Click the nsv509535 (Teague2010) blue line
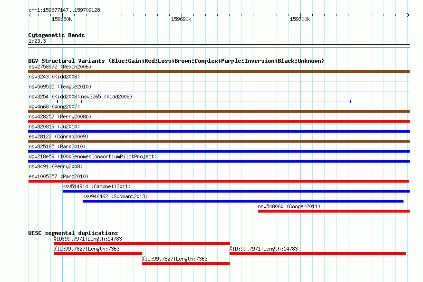This screenshot has height=282, width=423. [219, 91]
